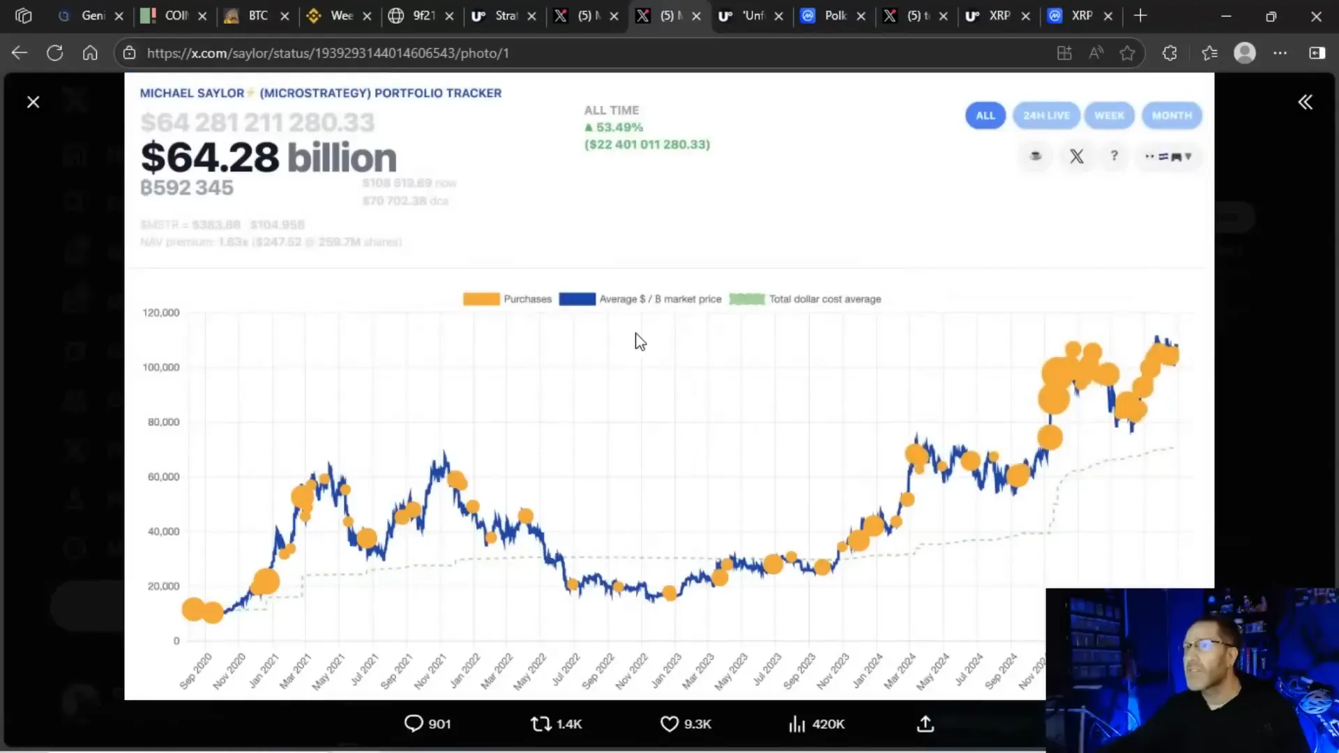Screen dimensions: 1339x753
Task: Open the browser profile avatar
Action: click(1245, 53)
